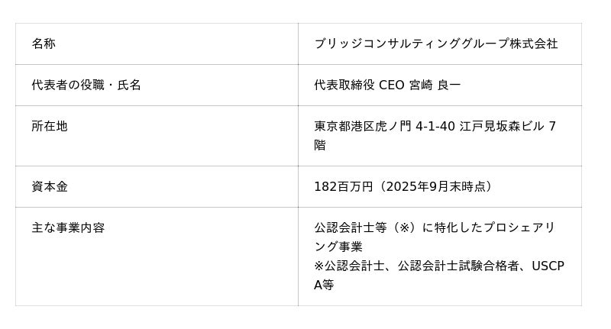611x329 pixels.
Task: Click the 所在地 label cell
Action: coord(50,127)
